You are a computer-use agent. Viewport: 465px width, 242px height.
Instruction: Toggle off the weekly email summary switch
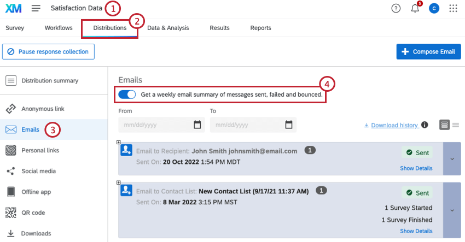(x=127, y=95)
